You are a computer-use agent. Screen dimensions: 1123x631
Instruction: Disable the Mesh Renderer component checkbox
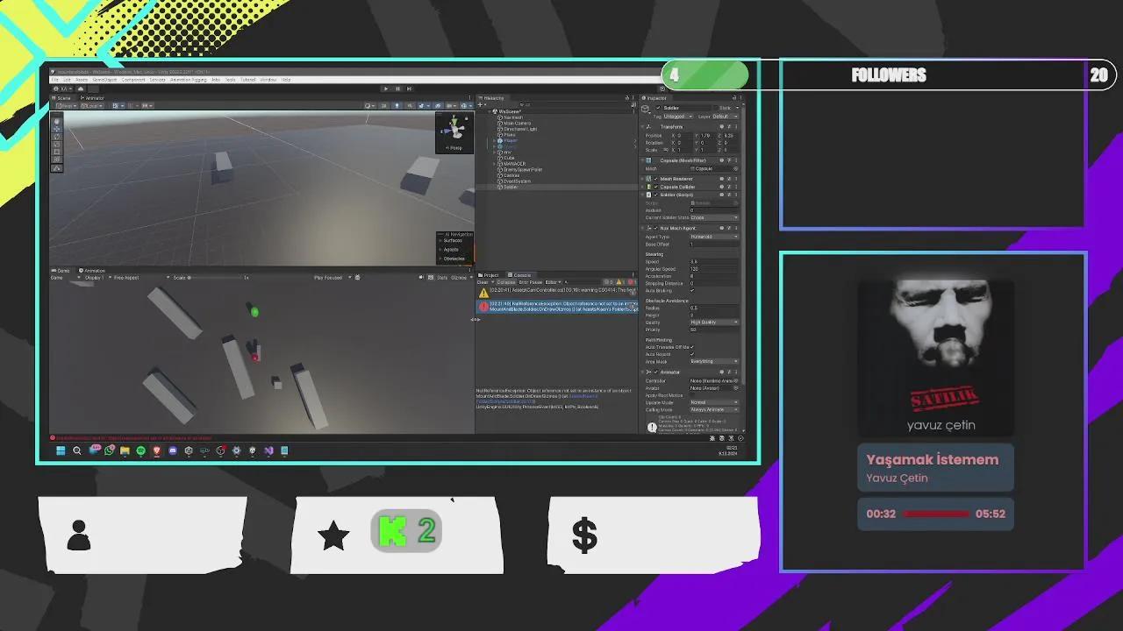point(655,179)
